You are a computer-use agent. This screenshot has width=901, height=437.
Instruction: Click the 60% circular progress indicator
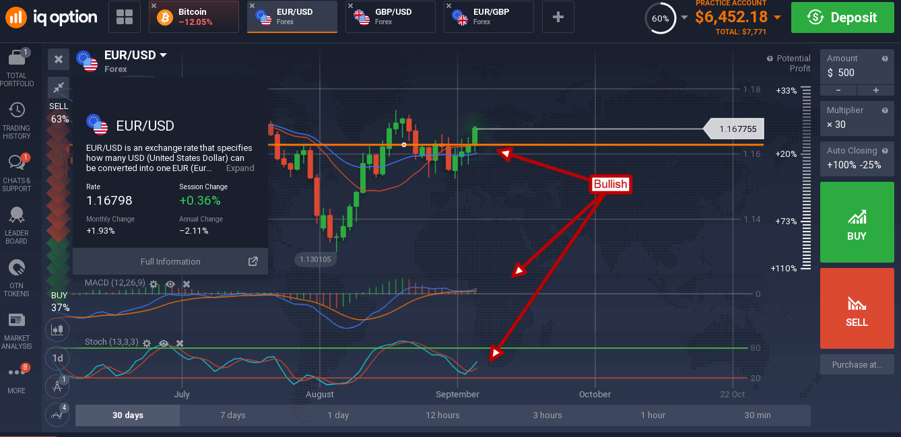coord(660,18)
